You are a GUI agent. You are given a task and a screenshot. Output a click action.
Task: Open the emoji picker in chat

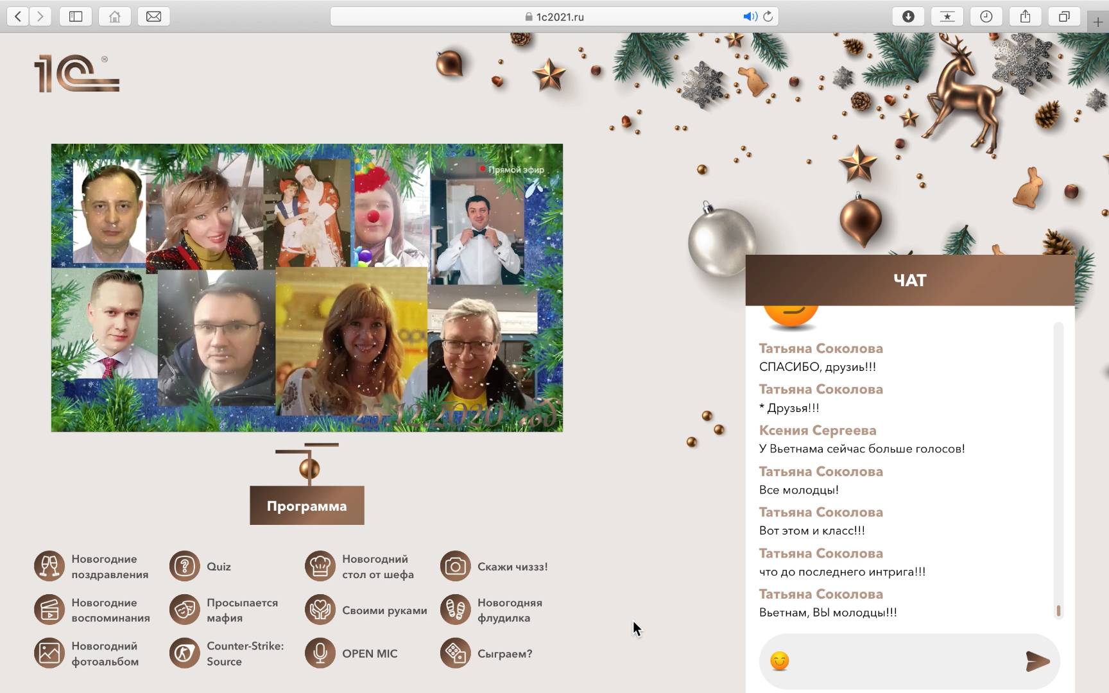(x=779, y=661)
